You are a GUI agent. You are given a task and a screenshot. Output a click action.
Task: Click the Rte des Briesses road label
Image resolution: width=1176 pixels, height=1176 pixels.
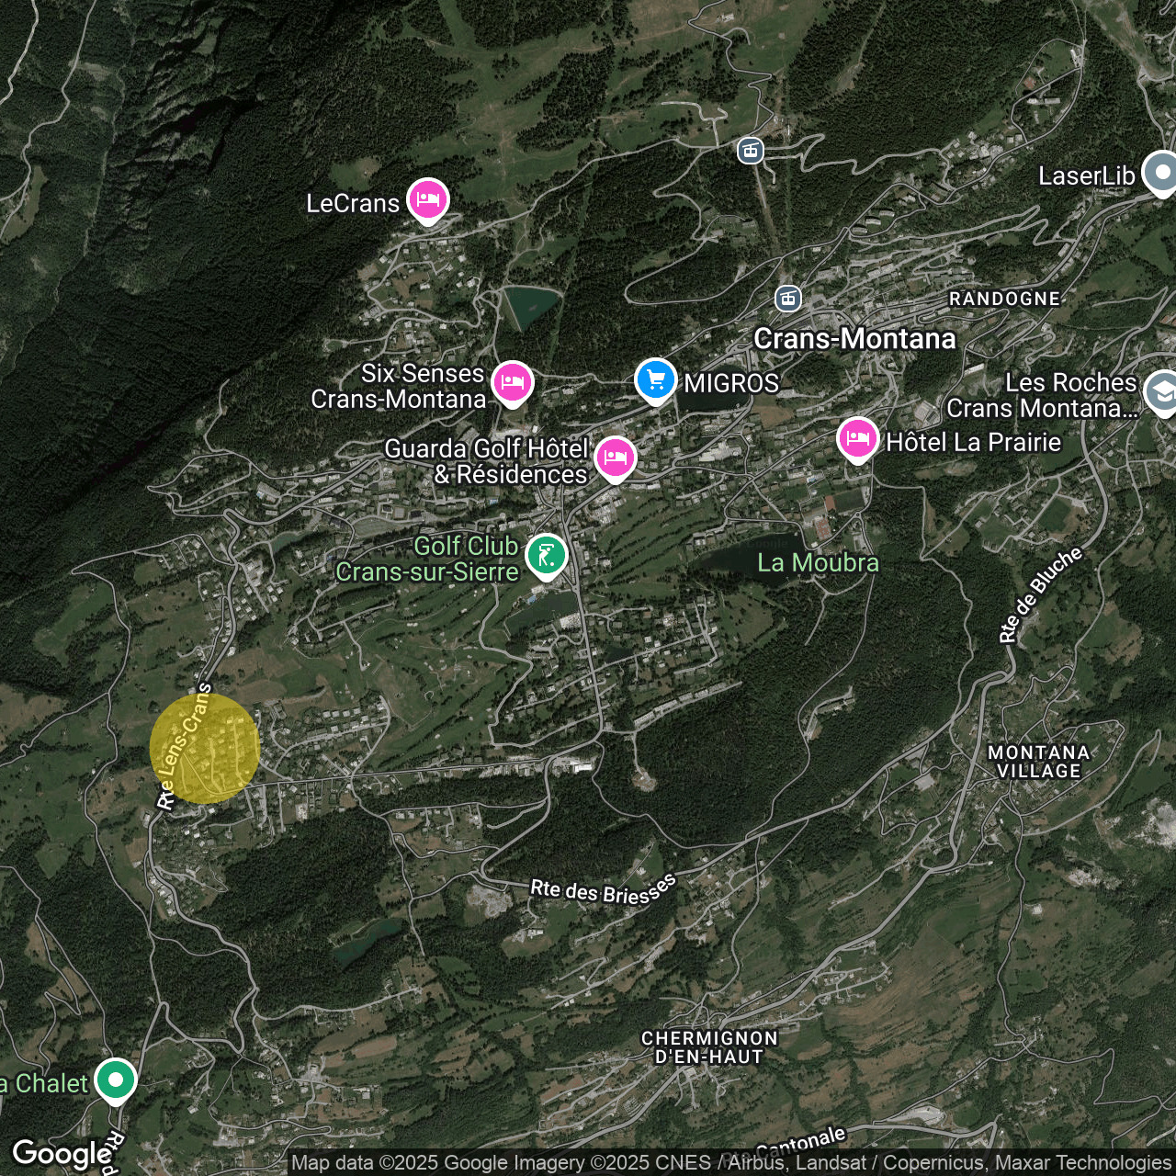tap(602, 890)
